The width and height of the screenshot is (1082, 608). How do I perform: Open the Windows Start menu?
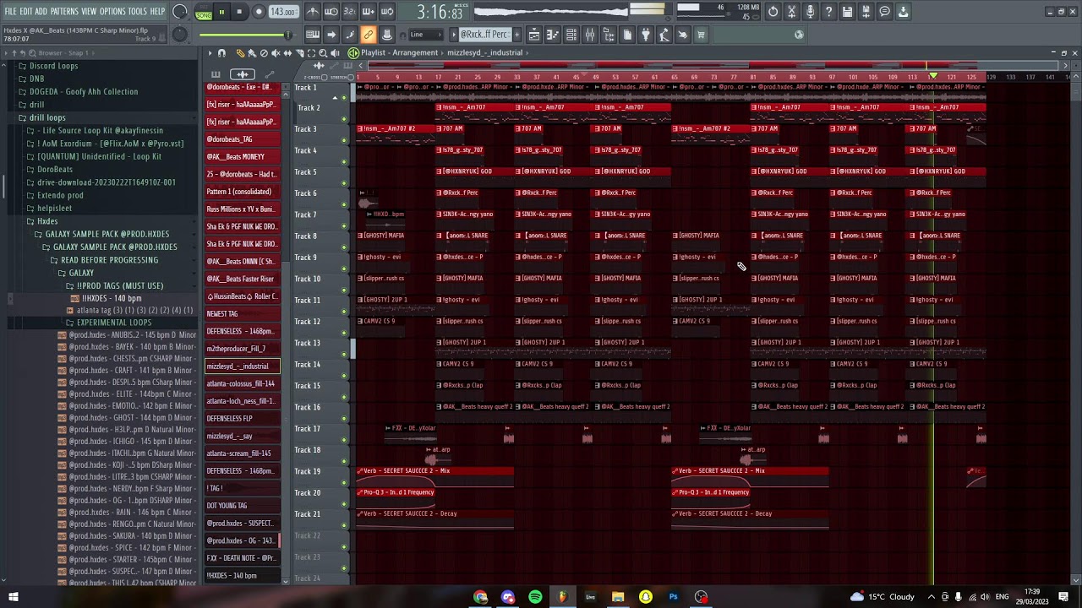(14, 597)
